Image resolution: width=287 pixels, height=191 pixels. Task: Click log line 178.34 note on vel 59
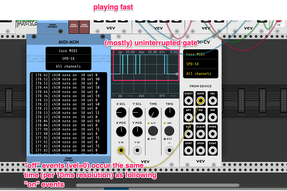(x=65, y=96)
